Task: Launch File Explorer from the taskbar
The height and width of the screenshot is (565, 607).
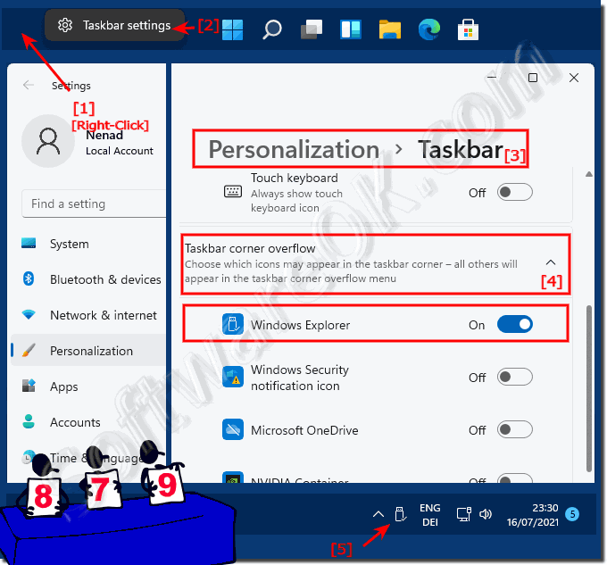Action: (390, 29)
